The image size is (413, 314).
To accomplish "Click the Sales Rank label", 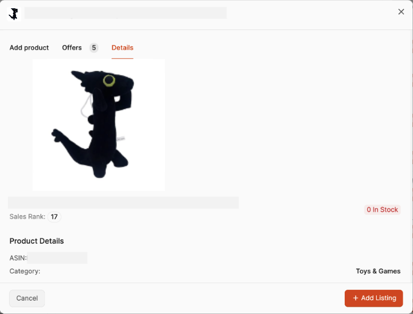I will [x=27, y=216].
